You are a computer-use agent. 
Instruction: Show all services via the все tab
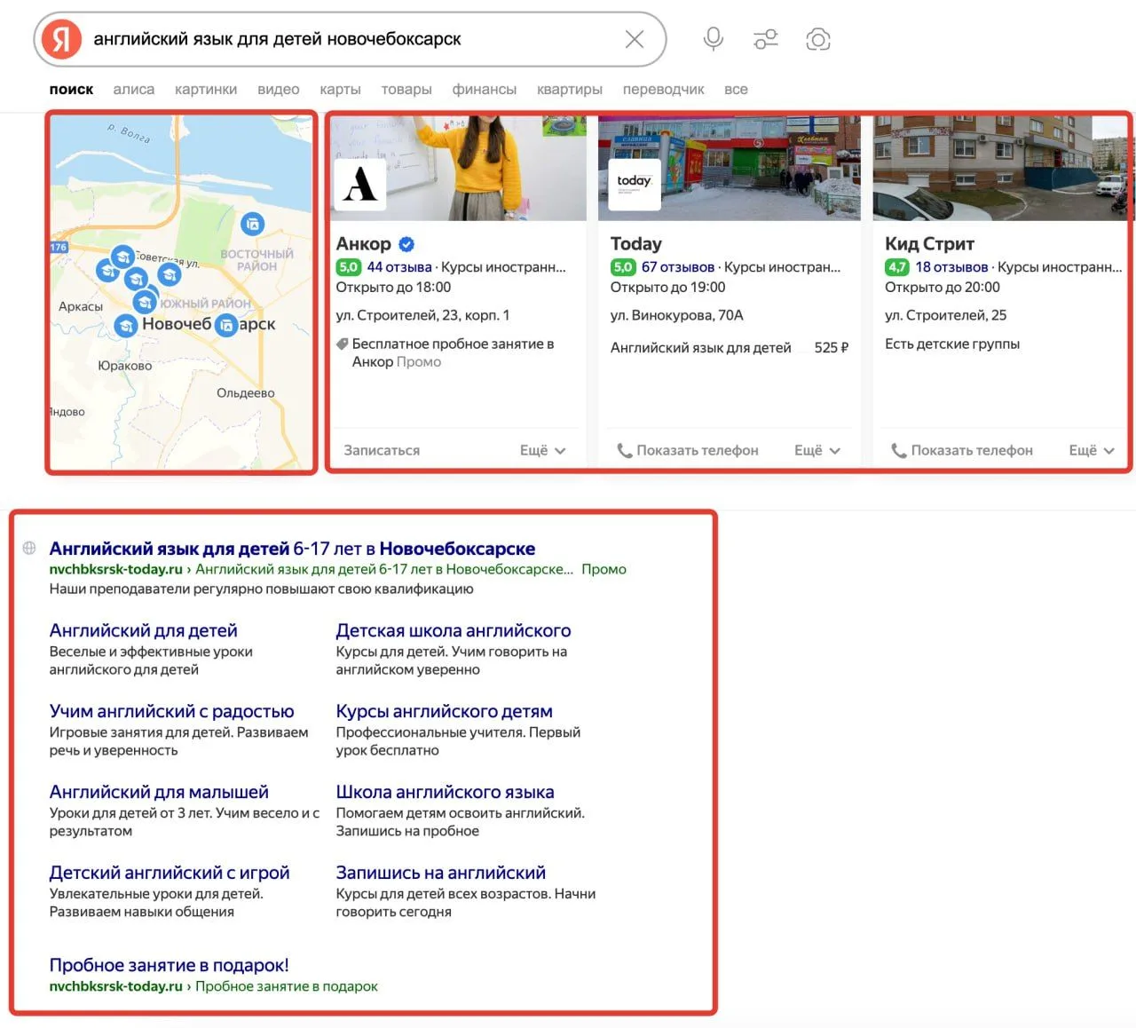pyautogui.click(x=736, y=89)
